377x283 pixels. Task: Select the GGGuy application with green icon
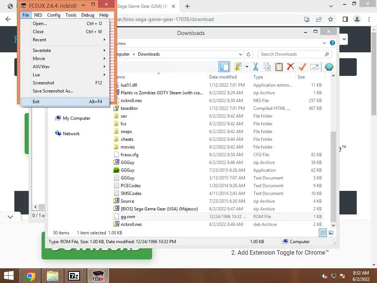tap(218, 170)
